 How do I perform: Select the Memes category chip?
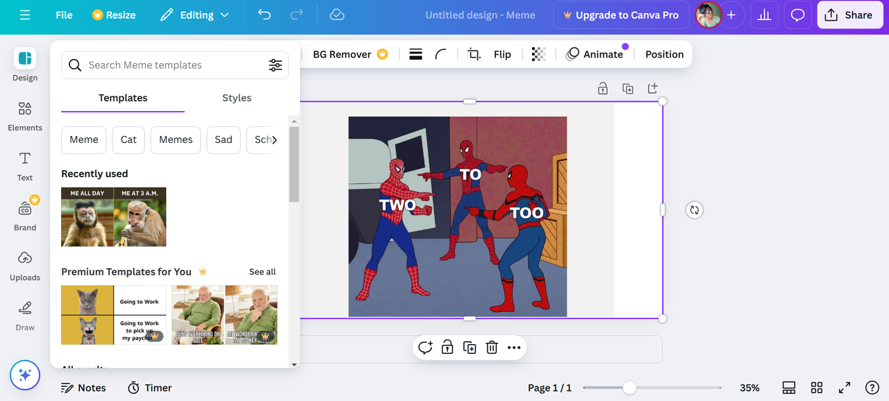(x=176, y=139)
